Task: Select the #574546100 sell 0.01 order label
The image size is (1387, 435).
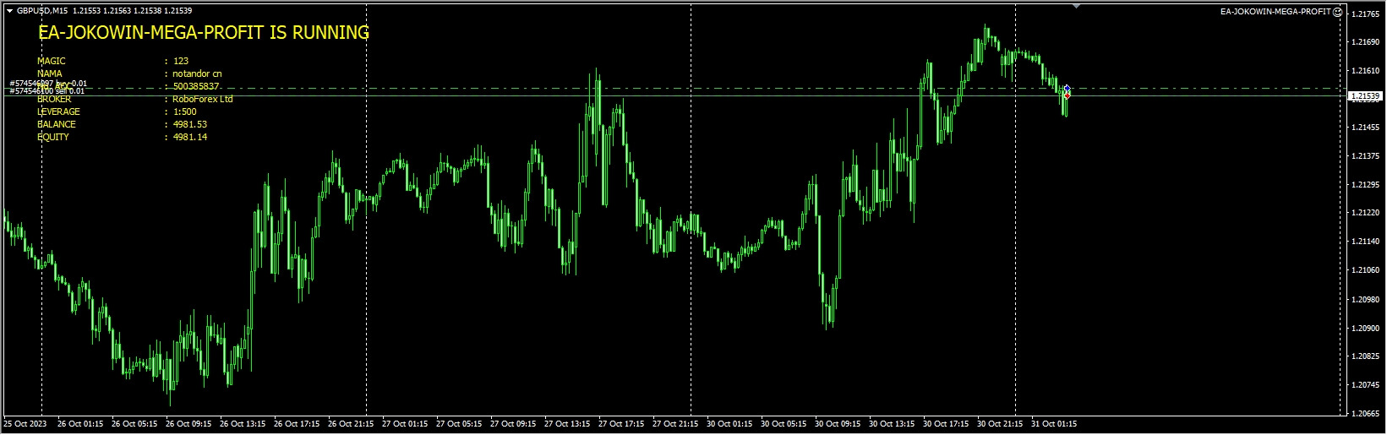Action: (x=47, y=91)
